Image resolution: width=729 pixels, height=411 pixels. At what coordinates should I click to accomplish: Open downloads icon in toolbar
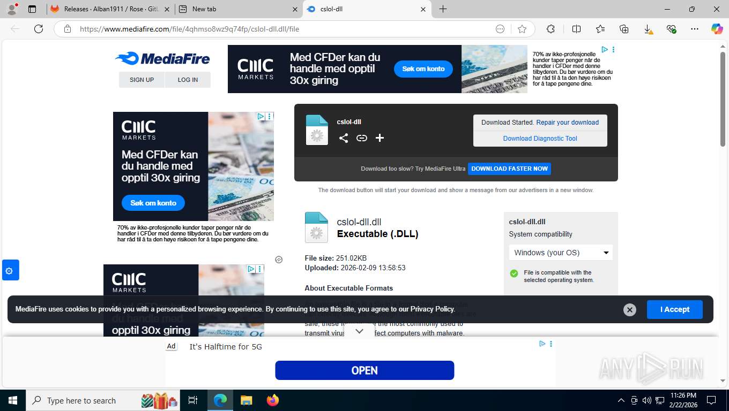(x=648, y=29)
